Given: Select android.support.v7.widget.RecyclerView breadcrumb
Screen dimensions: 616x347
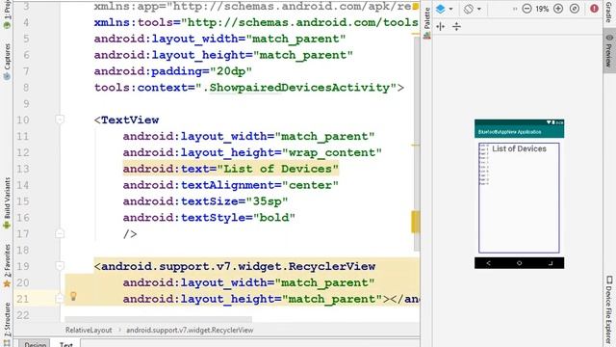Looking at the screenshot, I should pyautogui.click(x=190, y=330).
